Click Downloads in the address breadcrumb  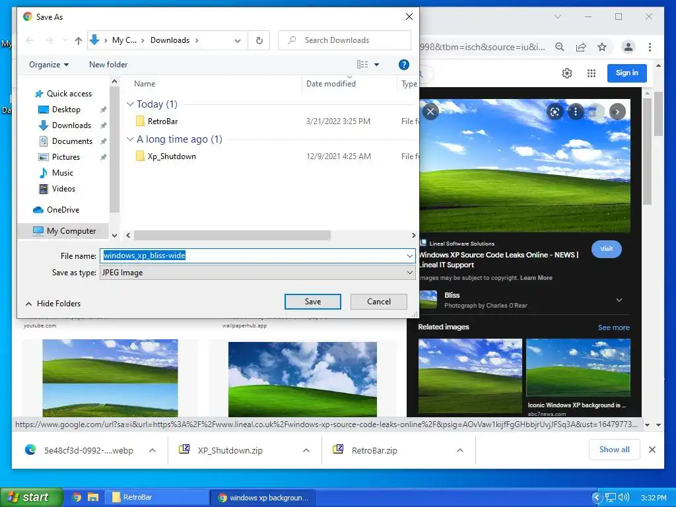pos(170,40)
